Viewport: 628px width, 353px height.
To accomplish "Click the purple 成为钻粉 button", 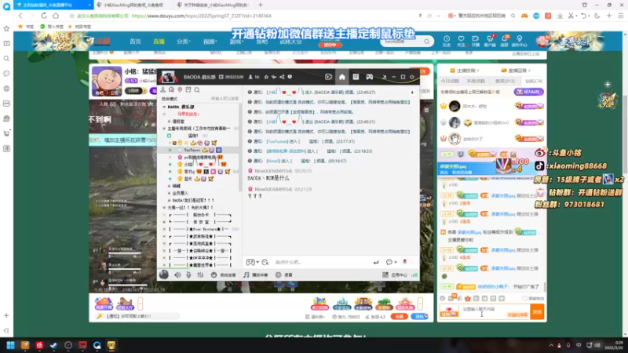I will coord(528,92).
